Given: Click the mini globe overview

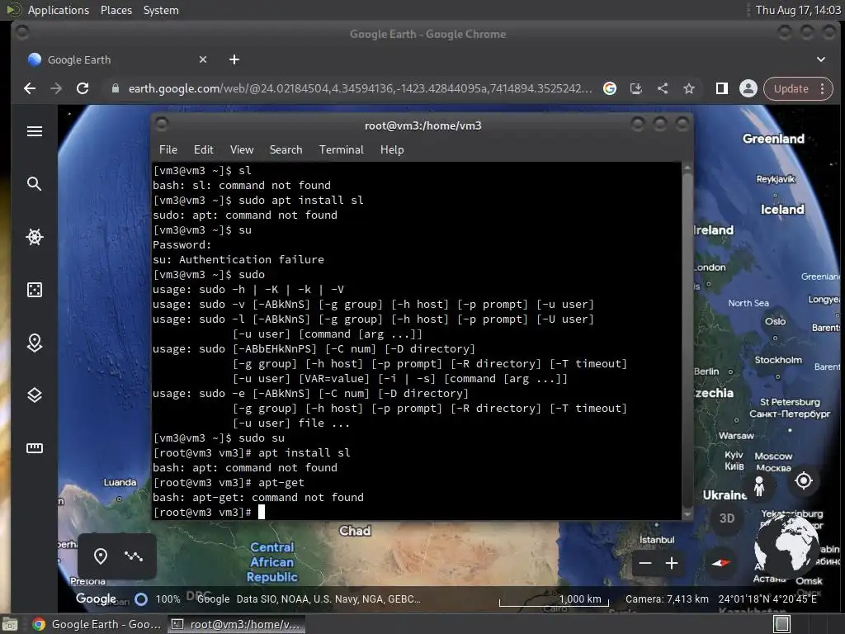Looking at the screenshot, I should (x=786, y=546).
